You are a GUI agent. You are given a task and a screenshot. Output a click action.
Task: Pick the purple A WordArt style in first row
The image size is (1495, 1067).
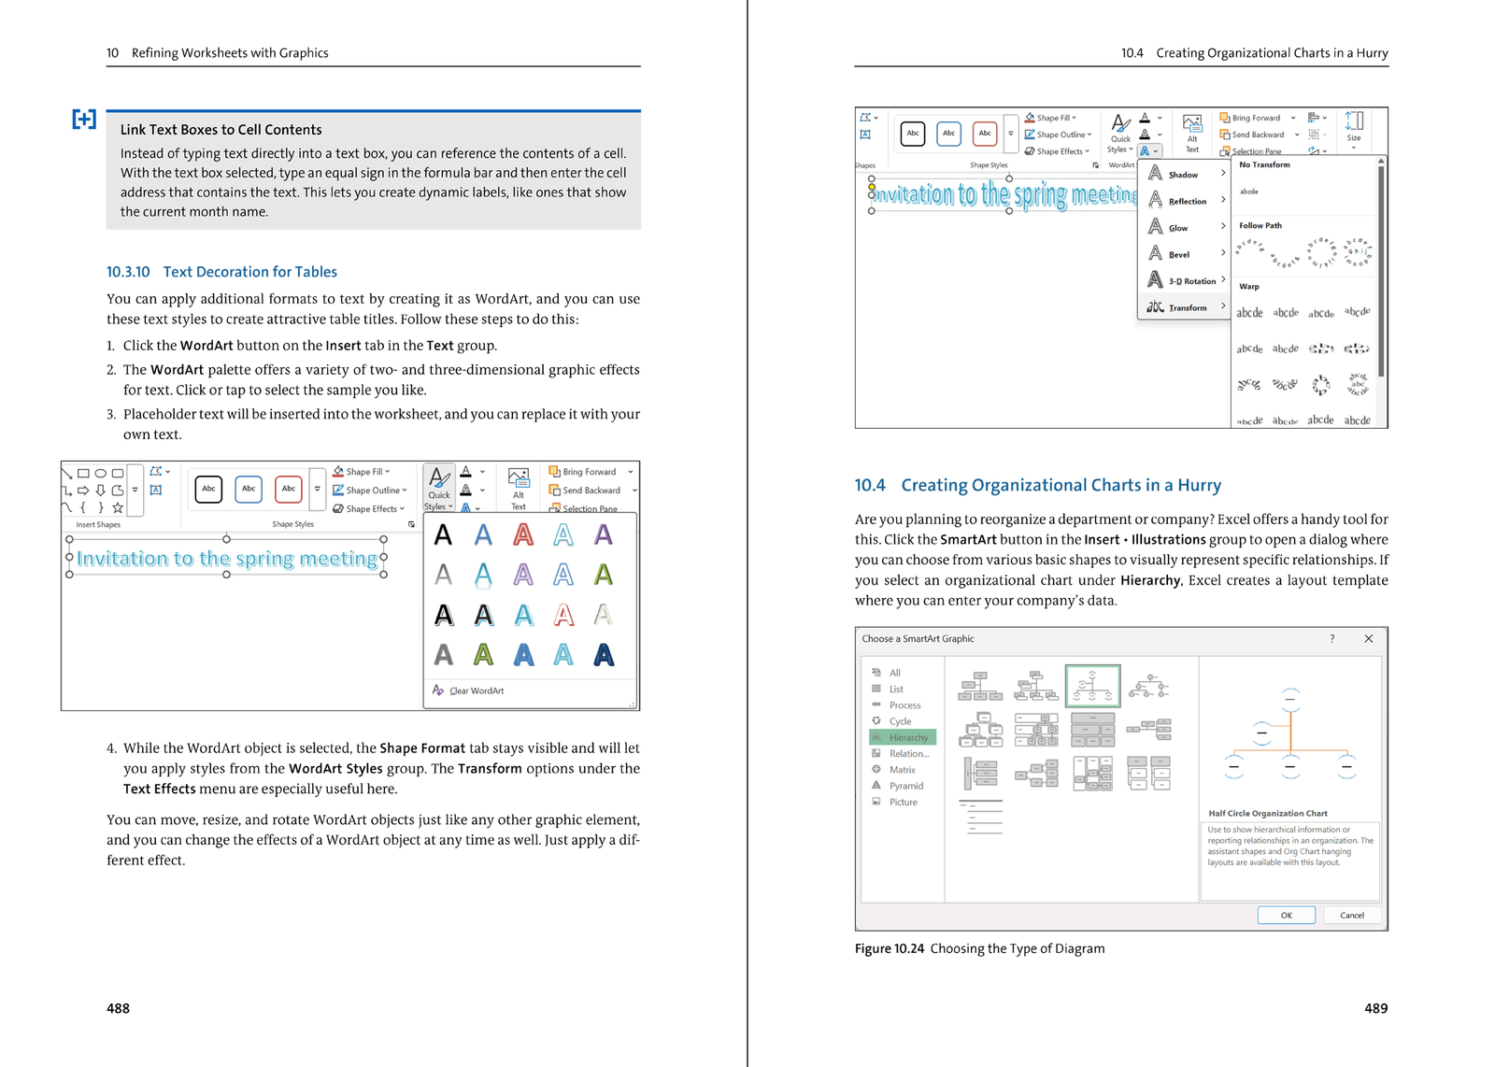pos(604,535)
